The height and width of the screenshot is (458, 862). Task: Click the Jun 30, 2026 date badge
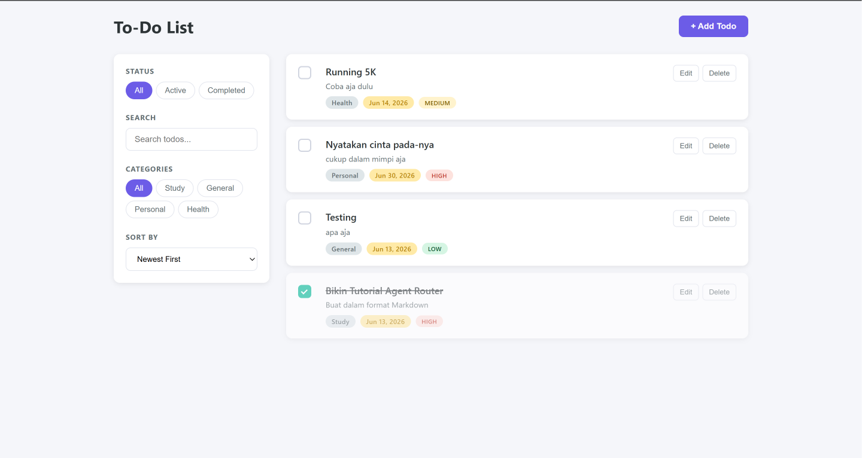(x=395, y=176)
